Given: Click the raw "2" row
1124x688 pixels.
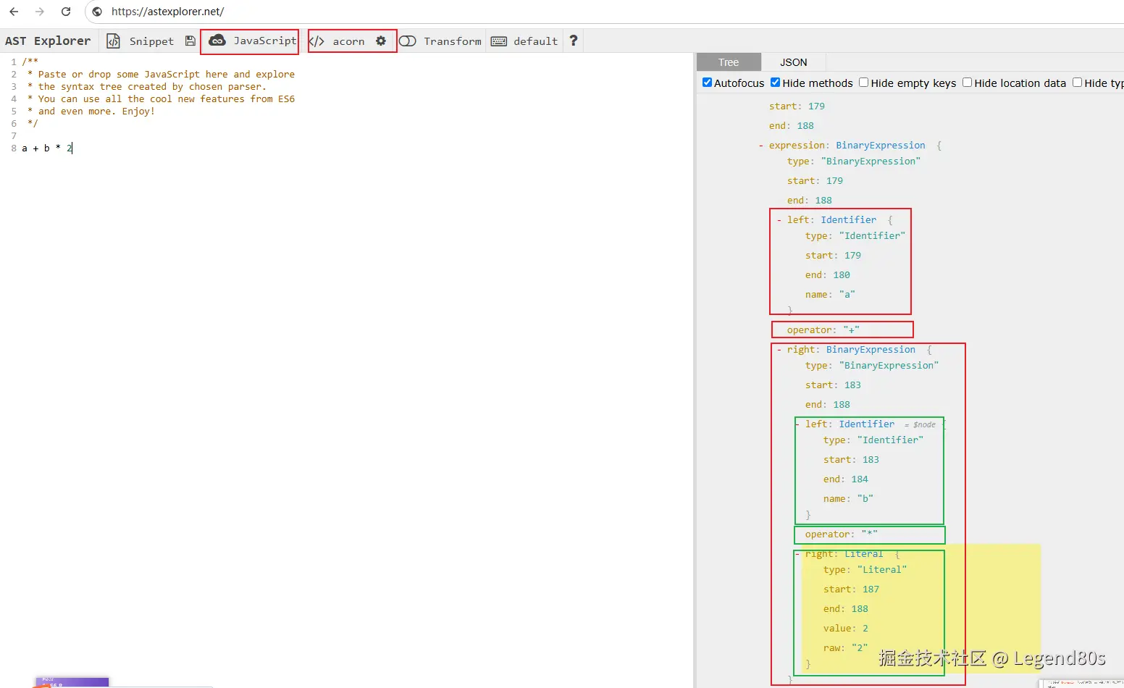Looking at the screenshot, I should 845,648.
